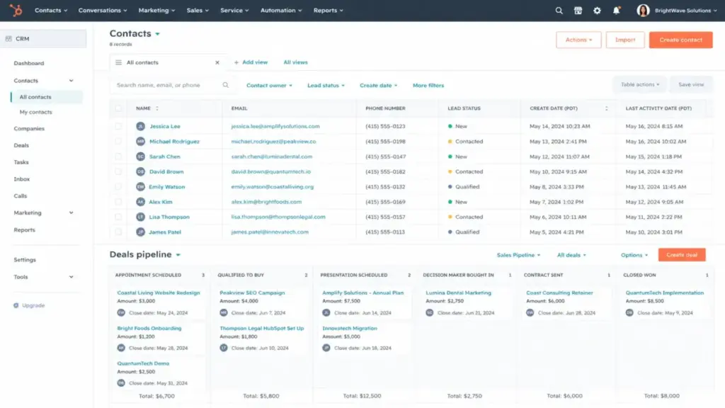Click the More filters link
Image resolution: width=725 pixels, height=408 pixels.
click(x=428, y=86)
